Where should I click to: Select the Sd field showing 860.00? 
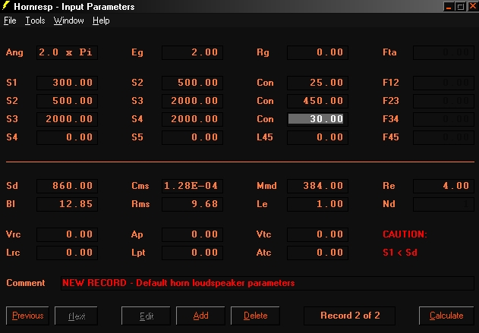point(68,186)
